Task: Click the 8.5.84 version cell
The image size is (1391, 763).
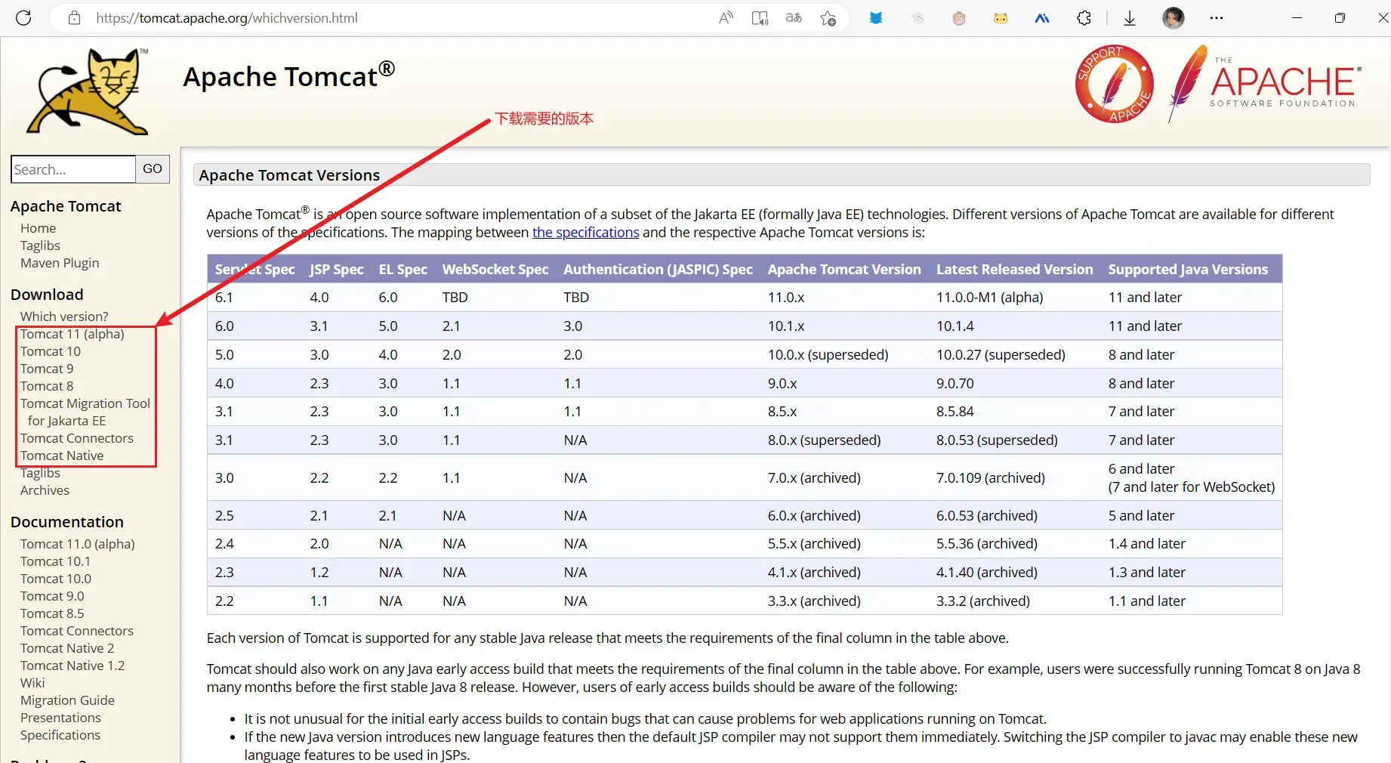Action: pyautogui.click(x=955, y=412)
